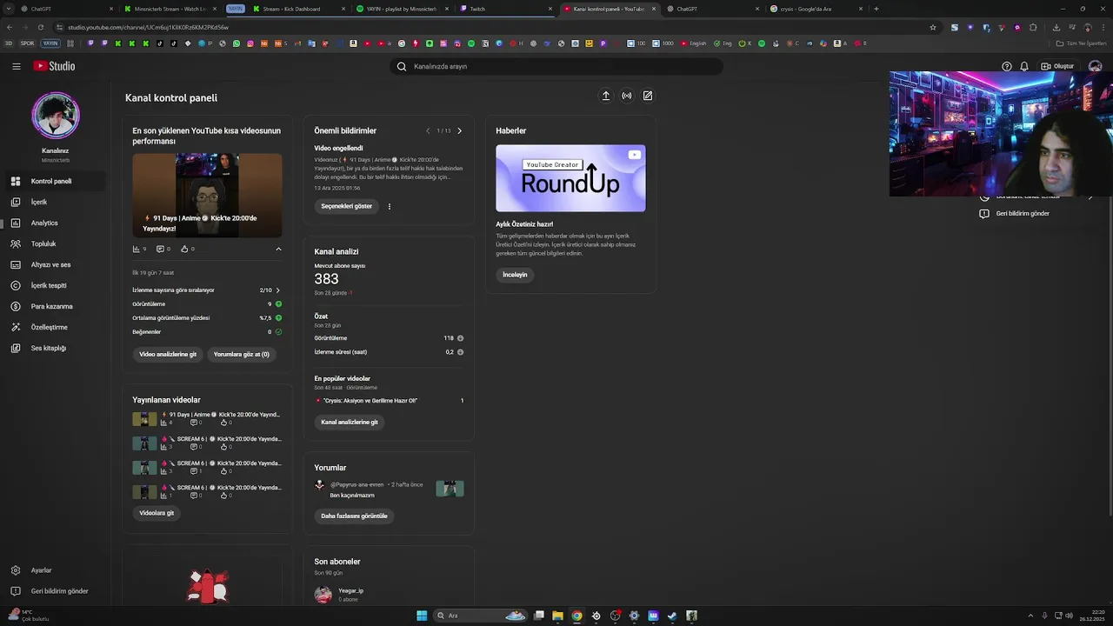
Task: Open the YAYIN bookmark in bookmarks bar
Action: [50, 43]
